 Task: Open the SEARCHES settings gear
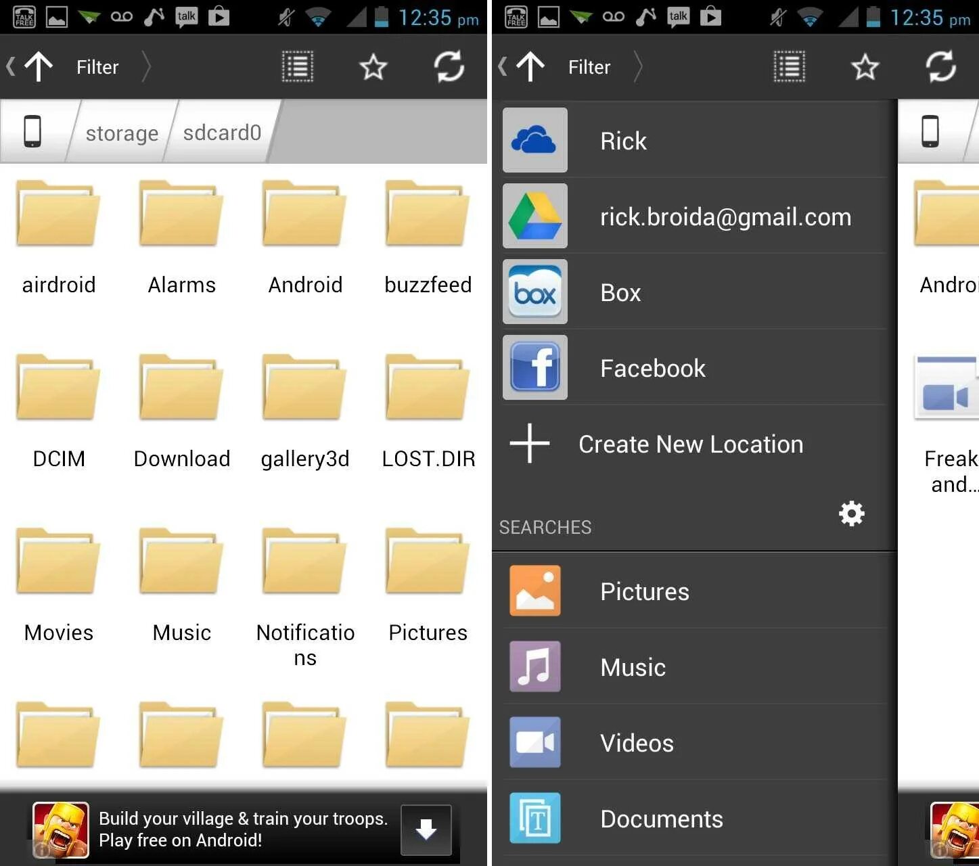[851, 514]
